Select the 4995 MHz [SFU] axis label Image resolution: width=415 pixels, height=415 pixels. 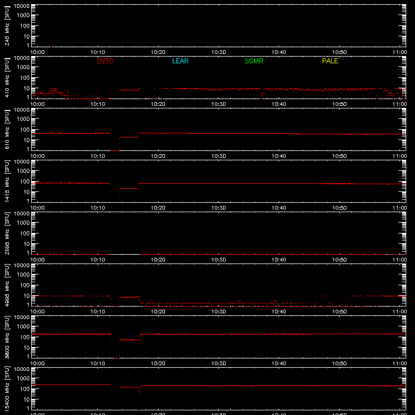tap(7, 285)
